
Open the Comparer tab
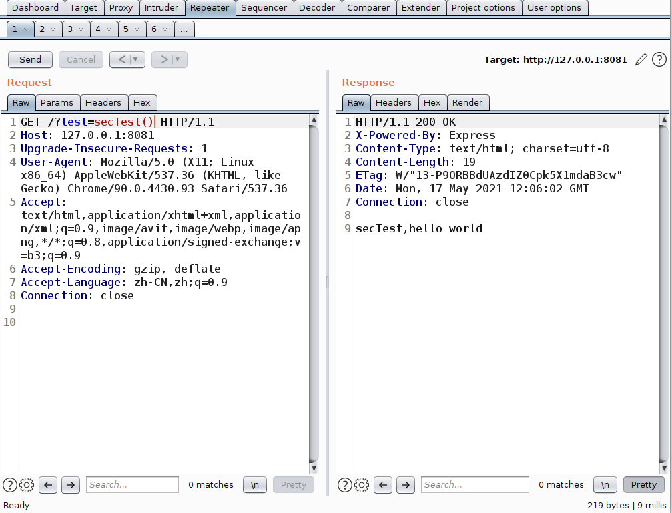(x=368, y=8)
